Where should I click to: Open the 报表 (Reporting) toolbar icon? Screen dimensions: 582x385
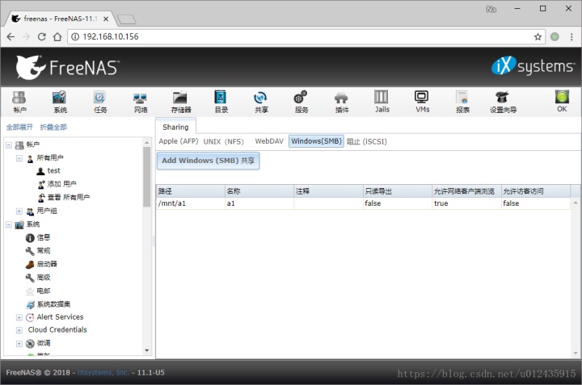[x=462, y=102]
